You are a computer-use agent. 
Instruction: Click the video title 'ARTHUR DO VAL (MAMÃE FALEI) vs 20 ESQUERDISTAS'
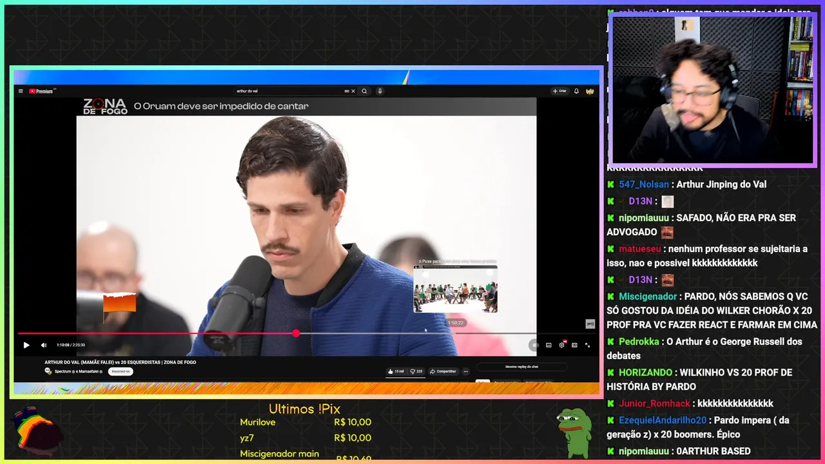[x=120, y=362]
